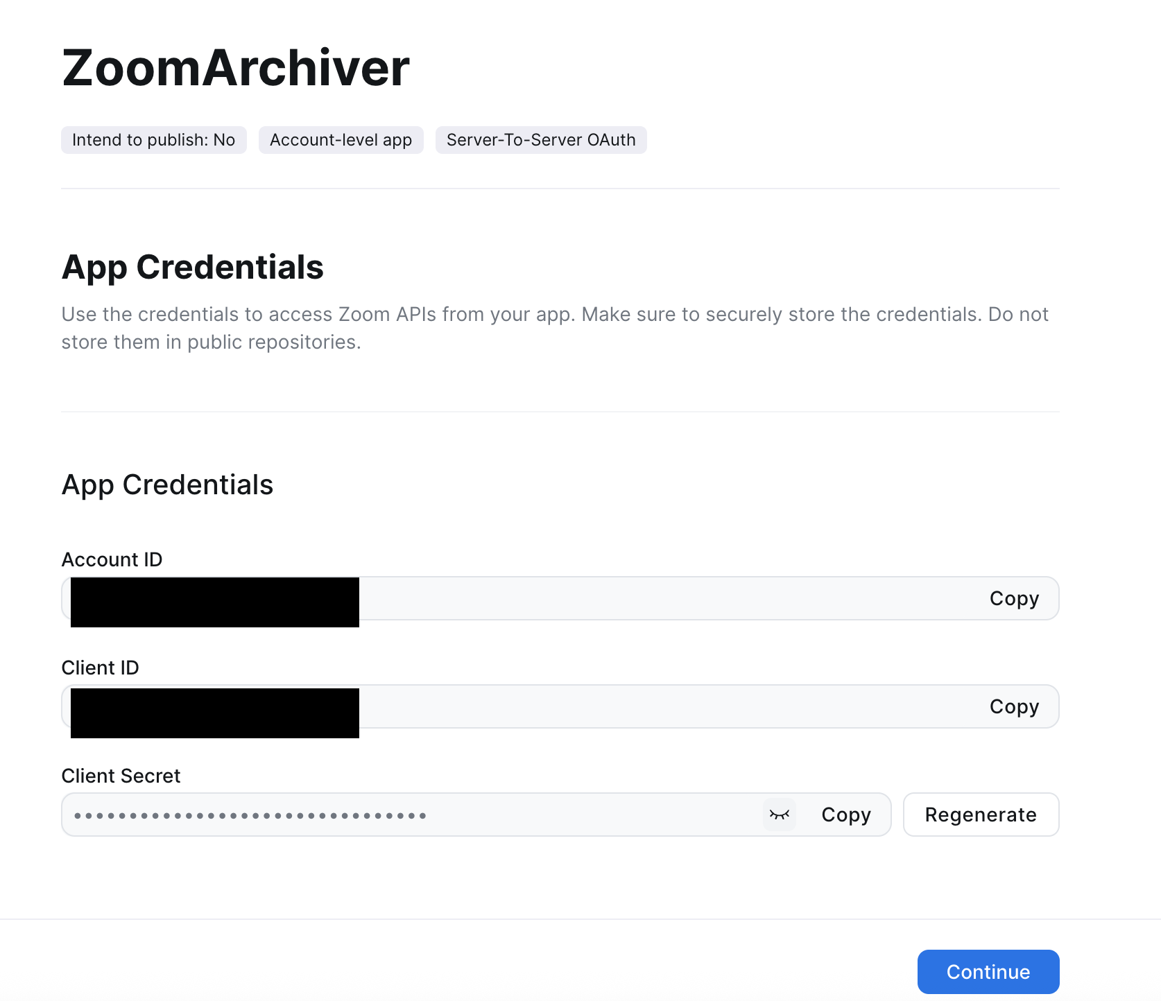The width and height of the screenshot is (1161, 1001).
Task: Click the 'Account-level app' tag
Action: tap(341, 140)
